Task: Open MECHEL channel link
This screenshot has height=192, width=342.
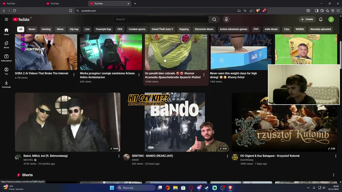Action: (x=28, y=160)
